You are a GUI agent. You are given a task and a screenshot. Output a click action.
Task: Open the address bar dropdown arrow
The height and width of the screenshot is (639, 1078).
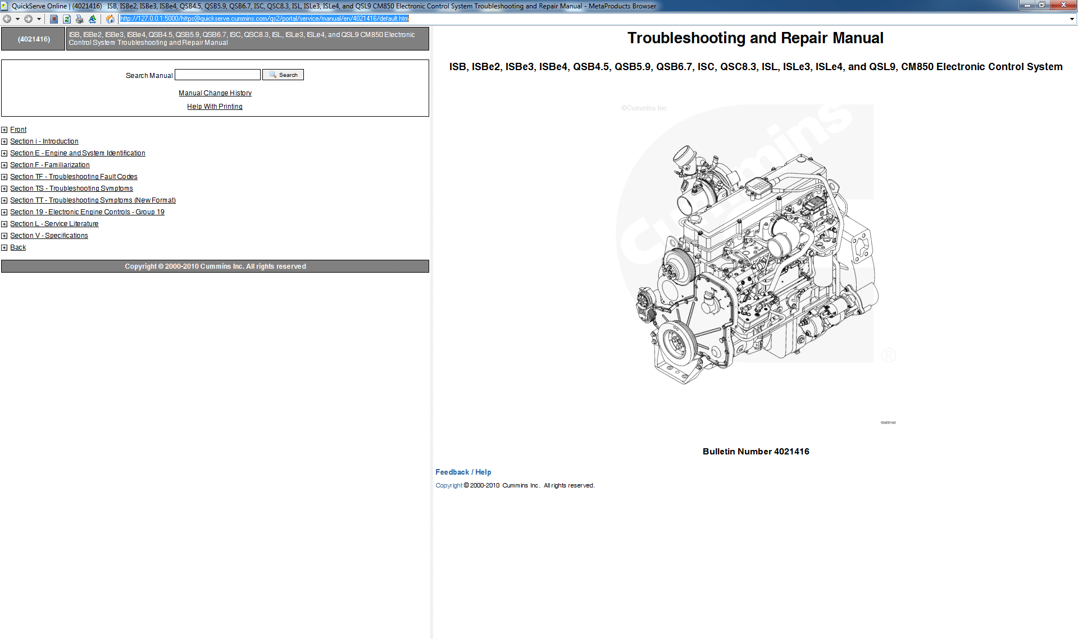coord(1072,19)
